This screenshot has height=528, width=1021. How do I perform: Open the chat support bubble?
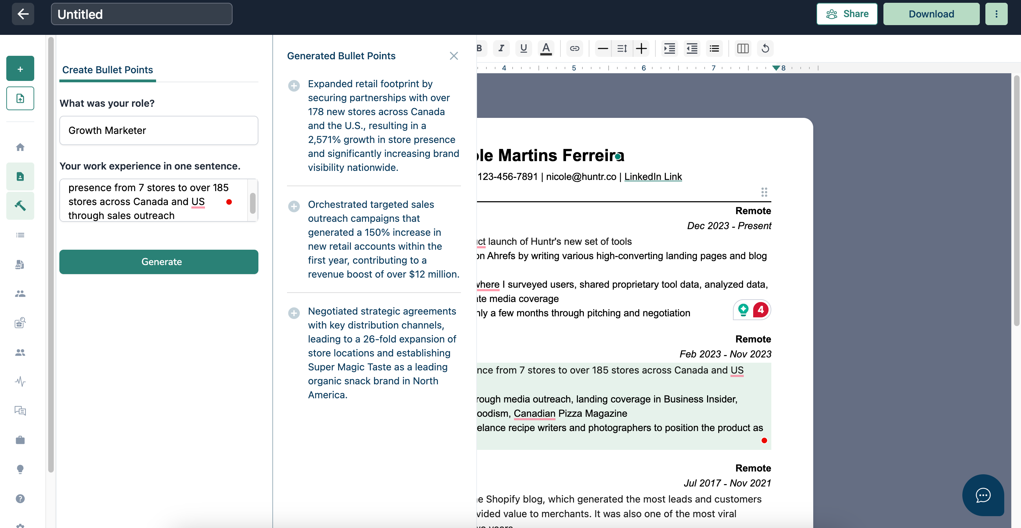(983, 495)
